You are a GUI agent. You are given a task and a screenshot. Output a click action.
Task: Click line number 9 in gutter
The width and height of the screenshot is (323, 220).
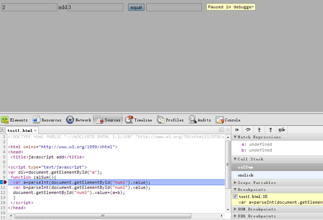click(4, 177)
